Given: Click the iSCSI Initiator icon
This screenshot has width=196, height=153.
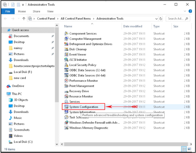Looking at the screenshot, I should tap(66, 60).
